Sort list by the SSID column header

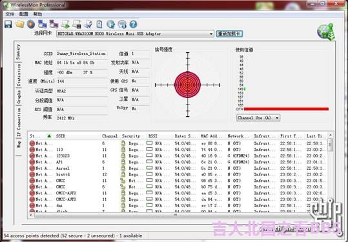pyautogui.click(x=61, y=136)
